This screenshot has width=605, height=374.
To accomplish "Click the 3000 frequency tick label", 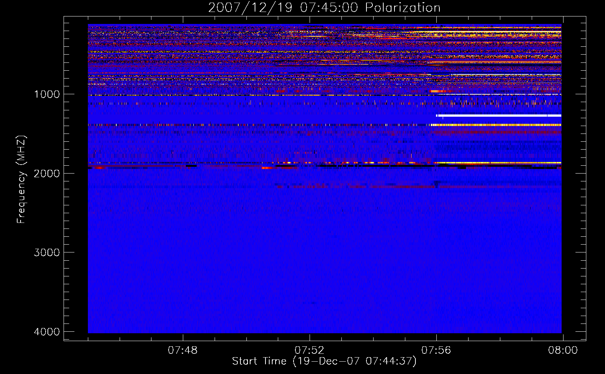I will [x=47, y=252].
